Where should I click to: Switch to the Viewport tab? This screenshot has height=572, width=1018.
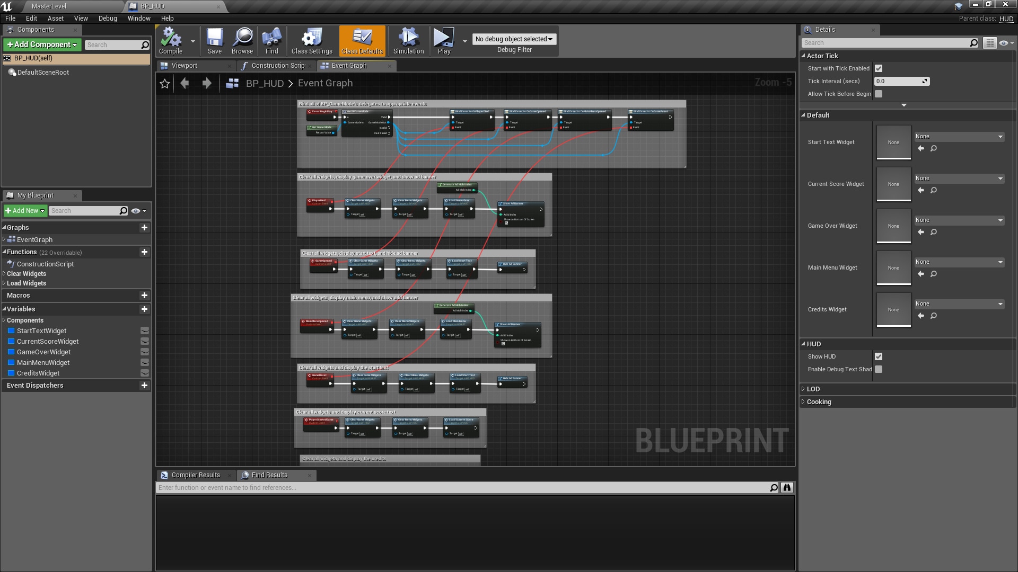point(185,66)
